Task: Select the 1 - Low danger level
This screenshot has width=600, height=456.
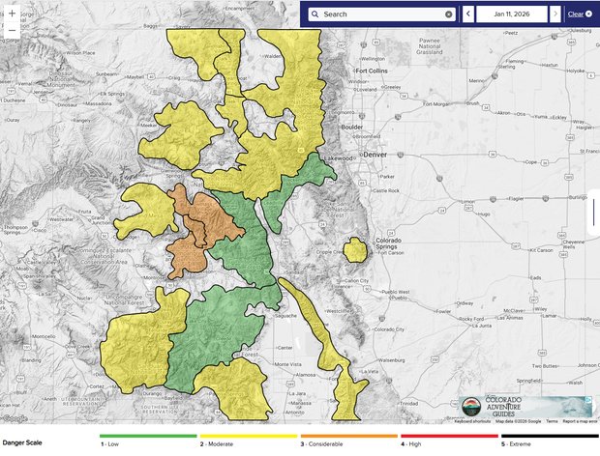Action: (114, 443)
